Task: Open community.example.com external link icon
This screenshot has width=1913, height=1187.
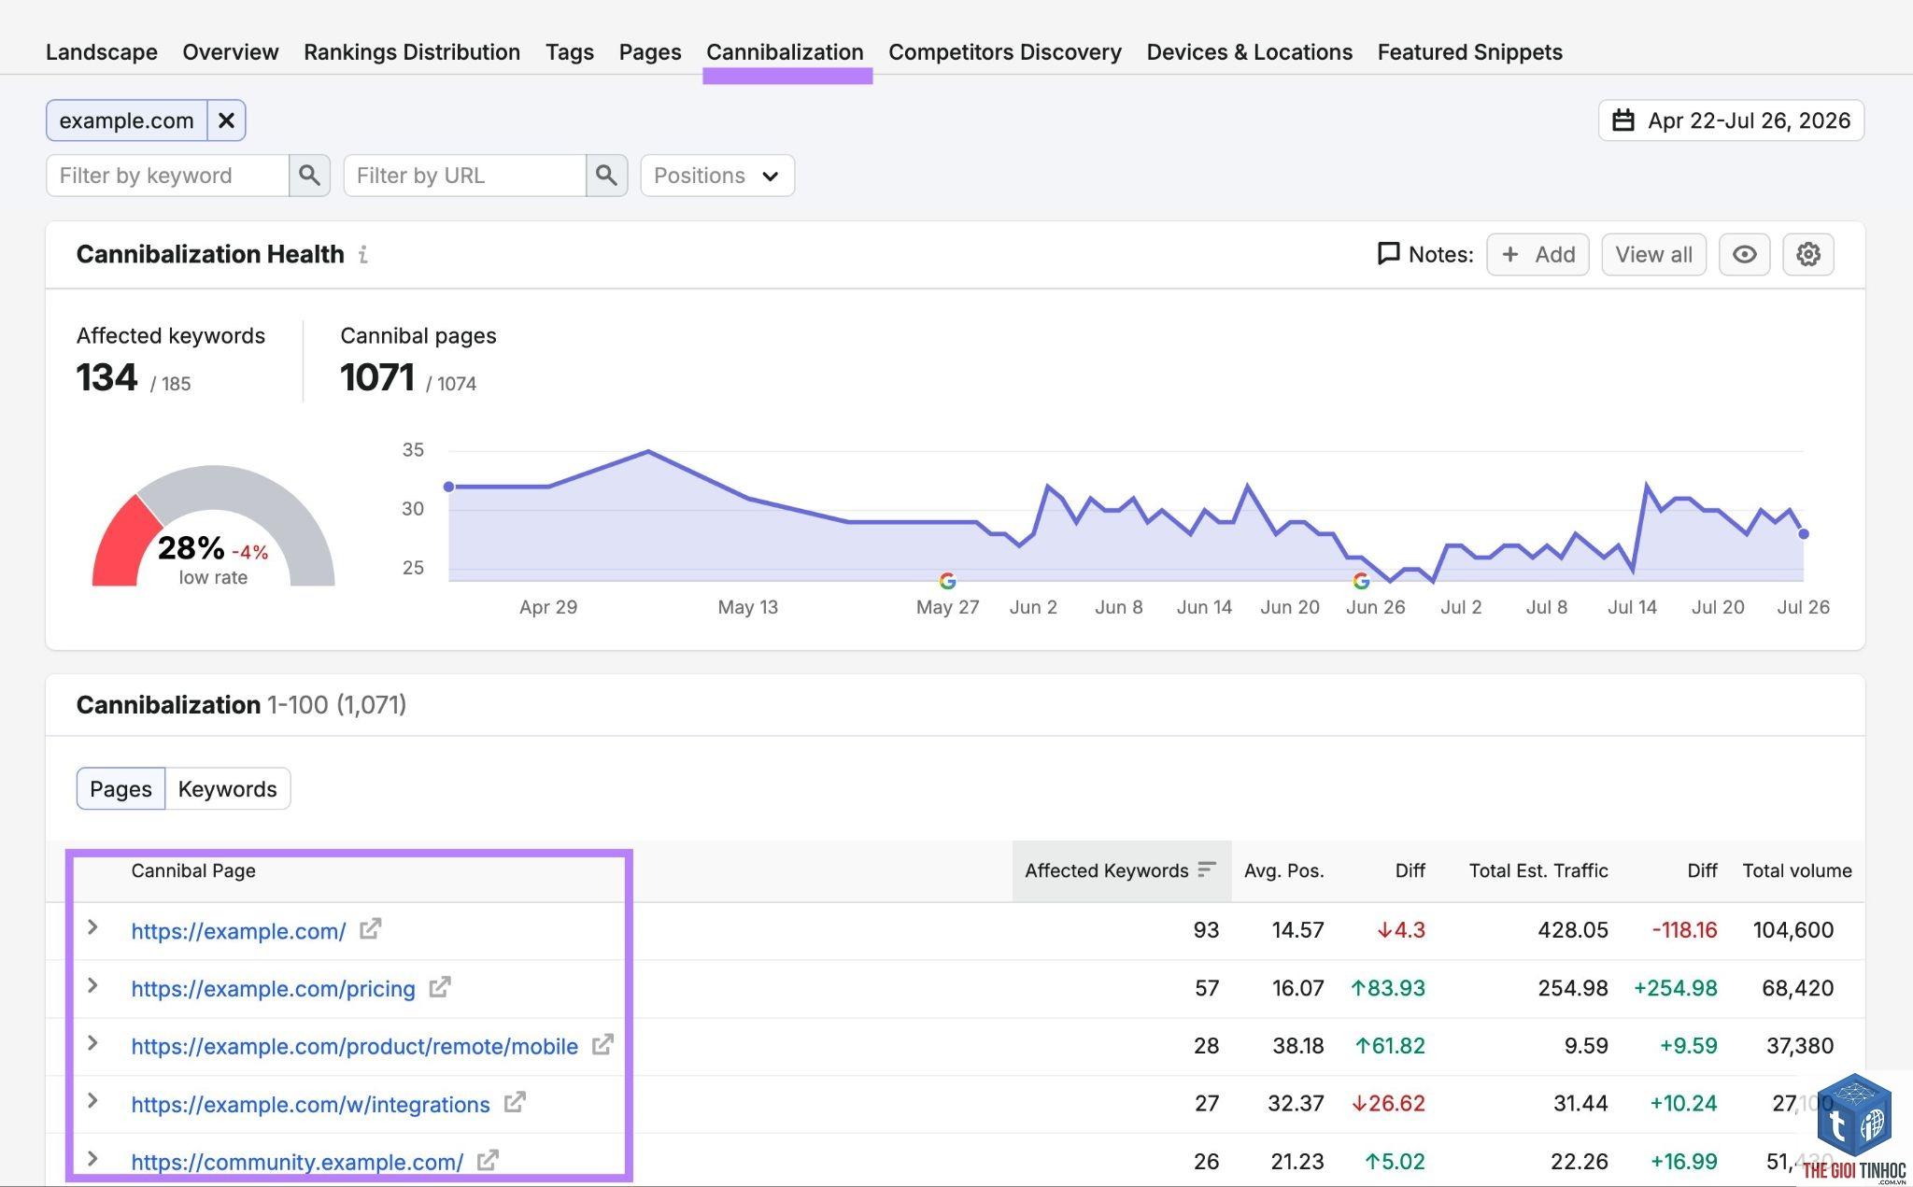Action: 488,1161
